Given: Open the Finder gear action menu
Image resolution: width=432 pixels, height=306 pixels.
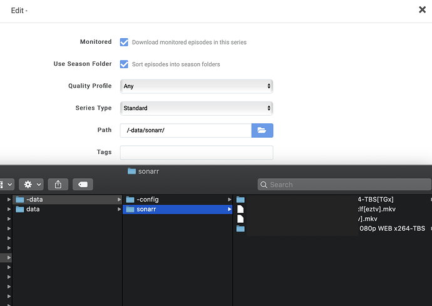Looking at the screenshot, I should pyautogui.click(x=31, y=185).
